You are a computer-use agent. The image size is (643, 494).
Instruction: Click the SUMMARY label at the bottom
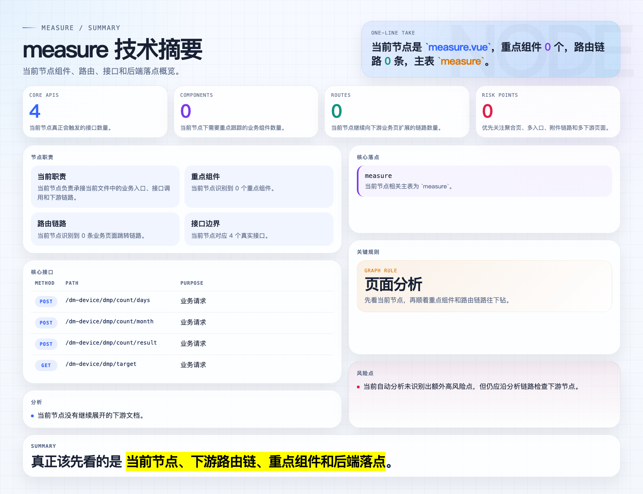point(43,446)
